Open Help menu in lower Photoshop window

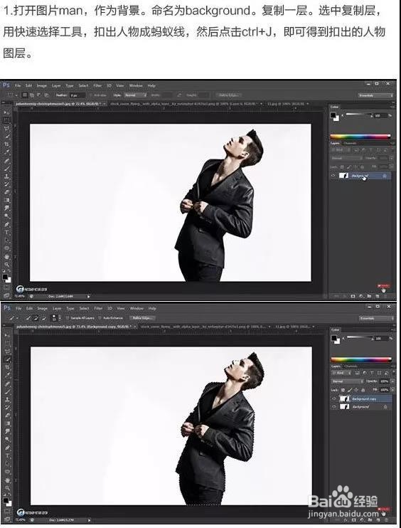tap(152, 308)
